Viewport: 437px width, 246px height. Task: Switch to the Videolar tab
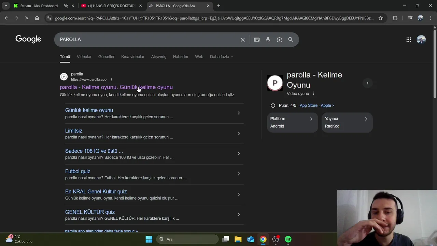click(84, 57)
